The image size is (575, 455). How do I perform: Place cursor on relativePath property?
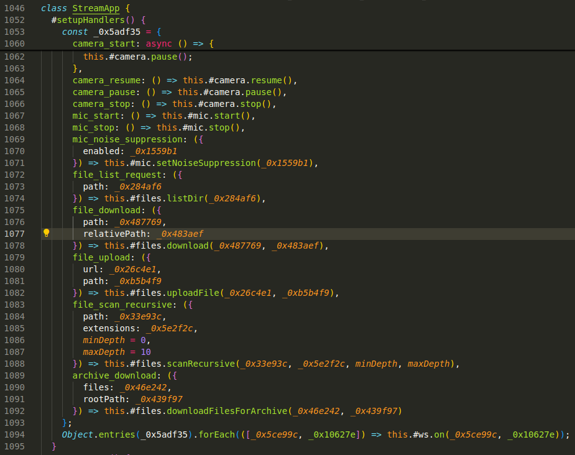click(117, 234)
